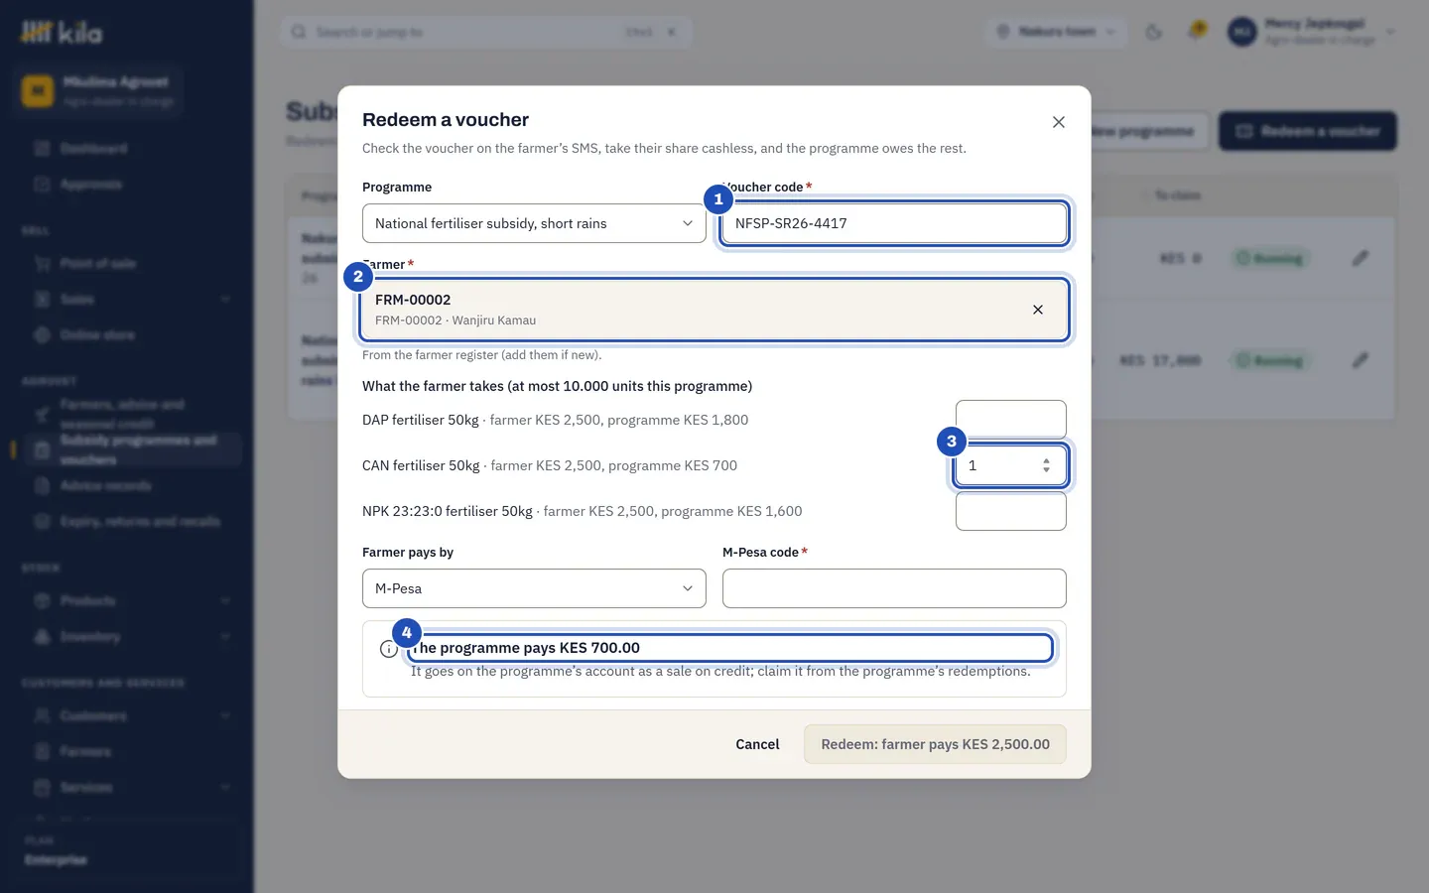Open the Farmer pays by dropdown
1429x893 pixels.
(x=534, y=588)
